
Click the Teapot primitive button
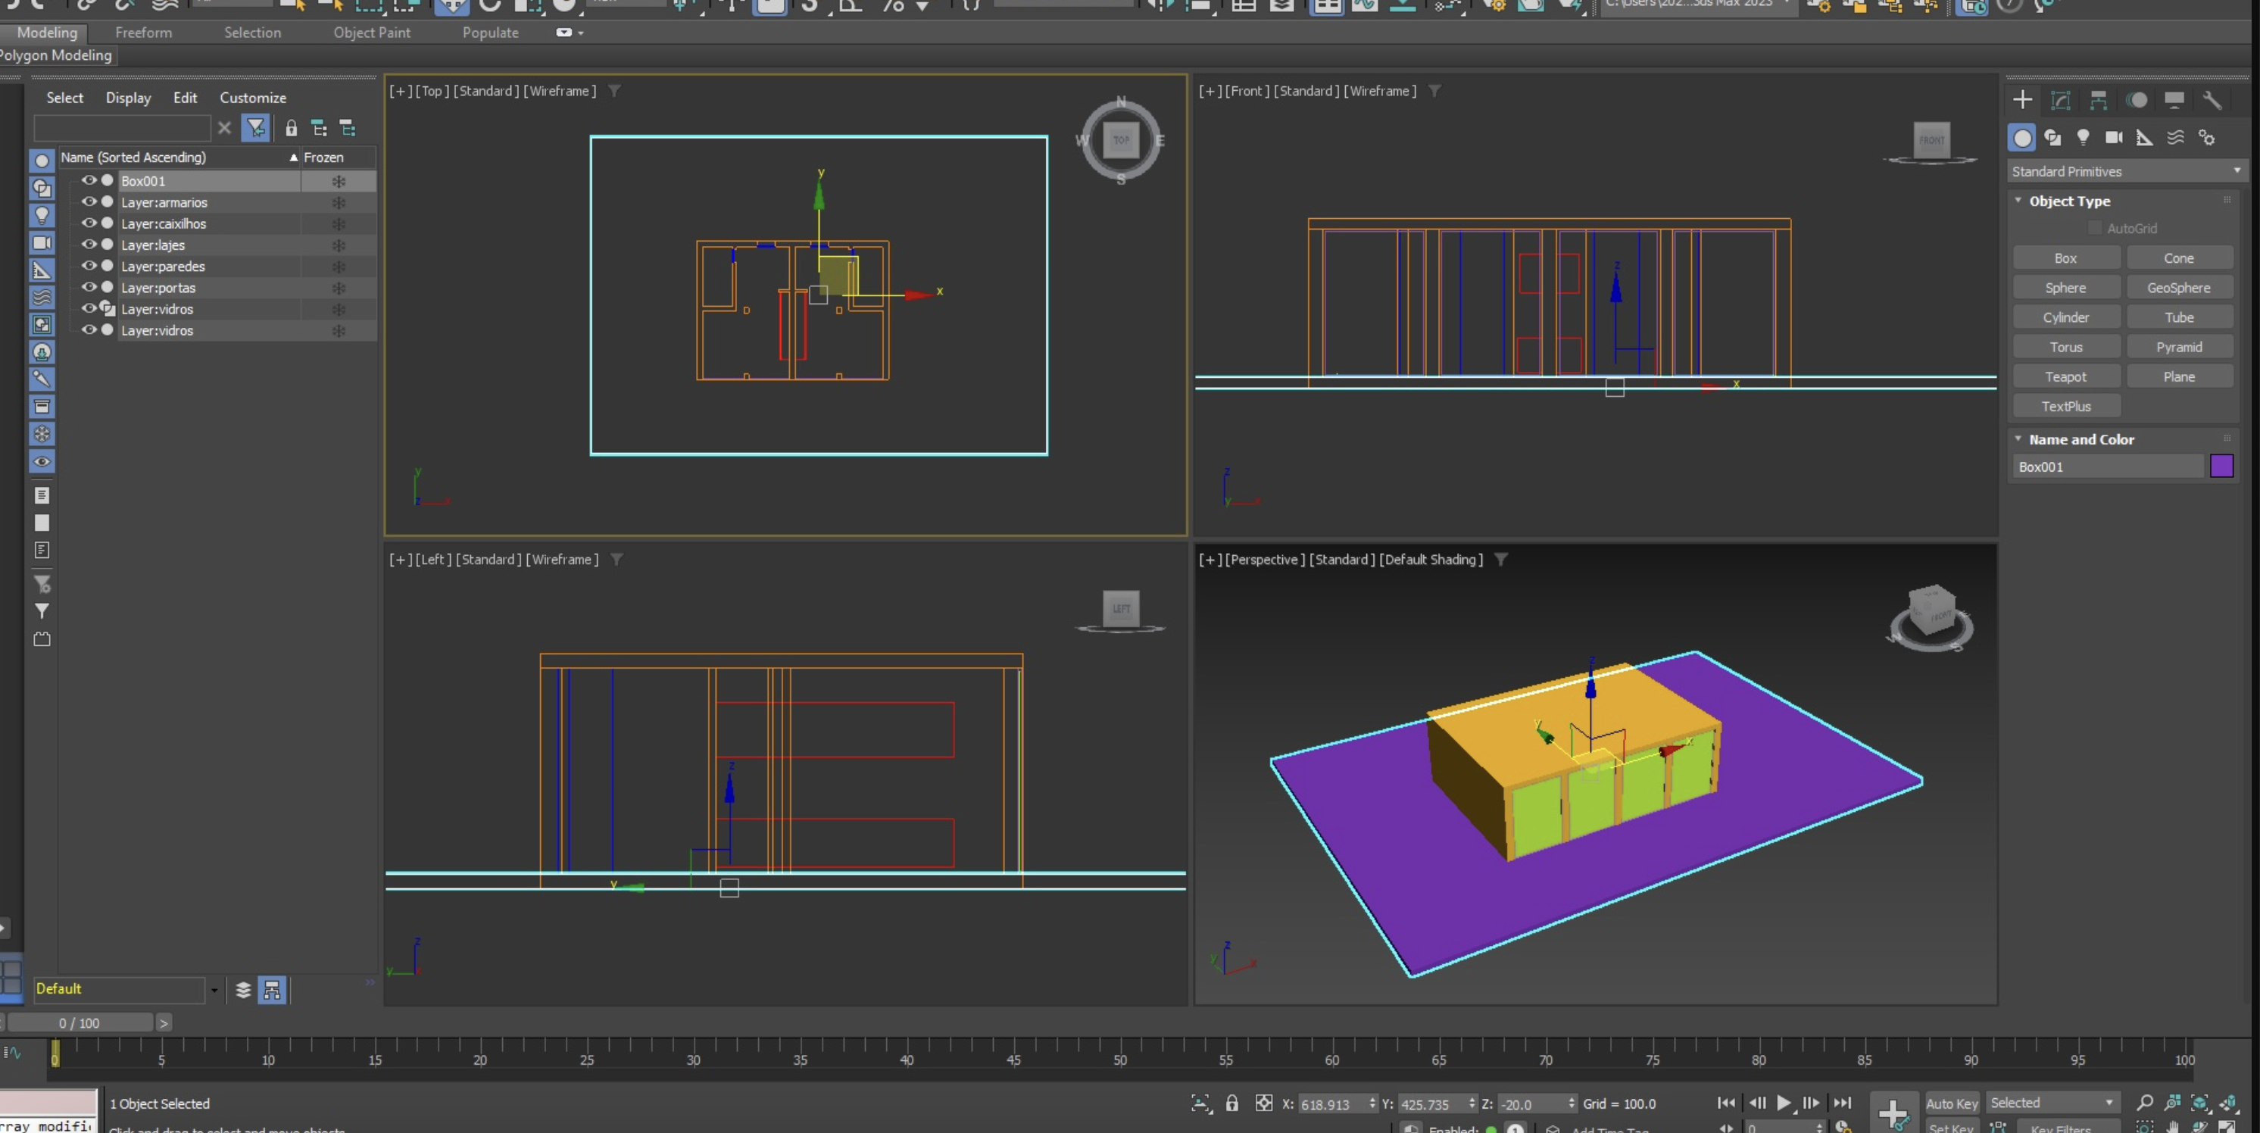point(2065,376)
